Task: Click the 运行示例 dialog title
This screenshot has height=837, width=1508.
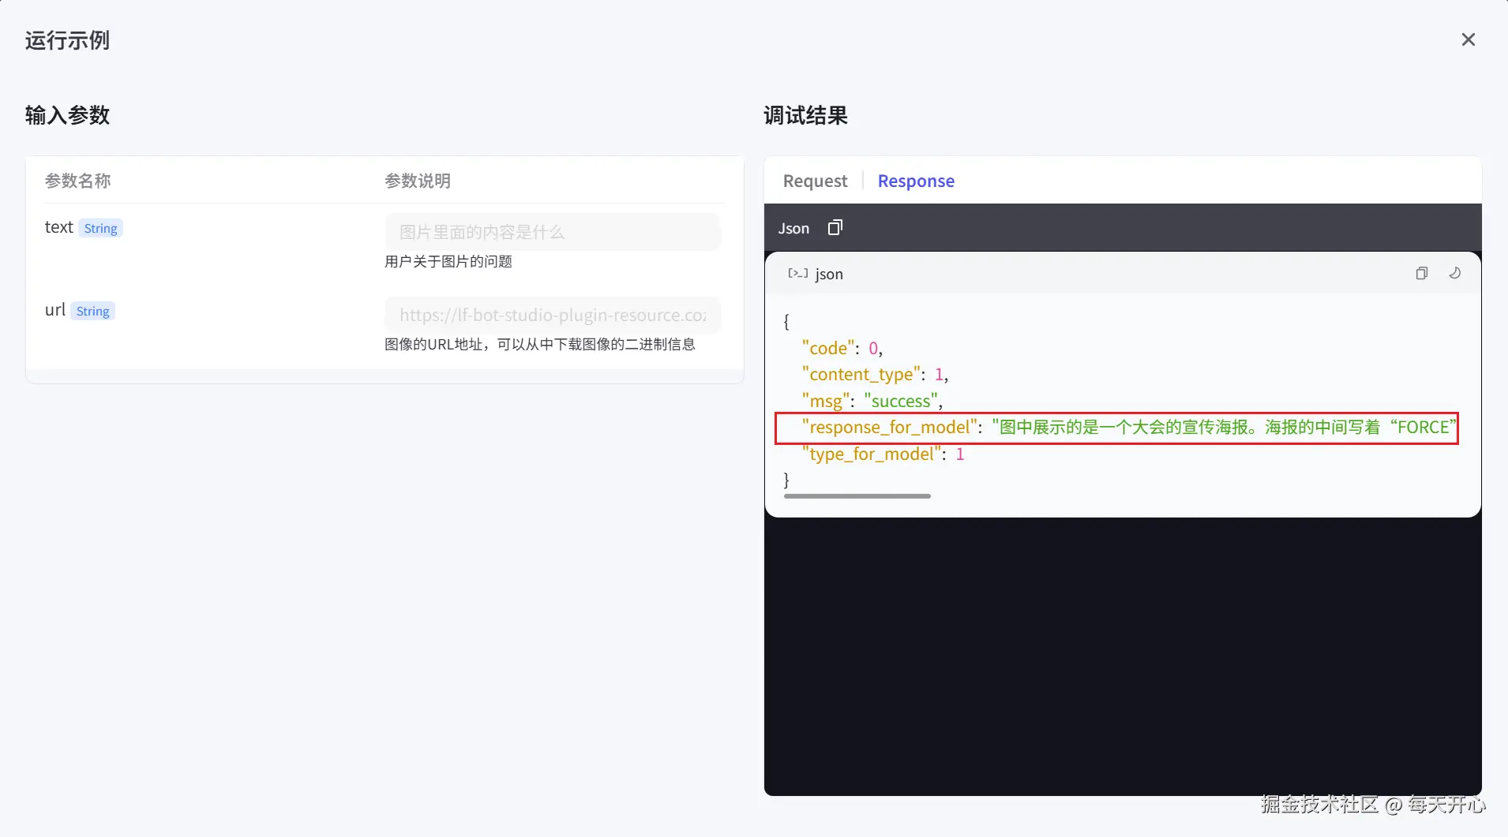Action: (67, 40)
